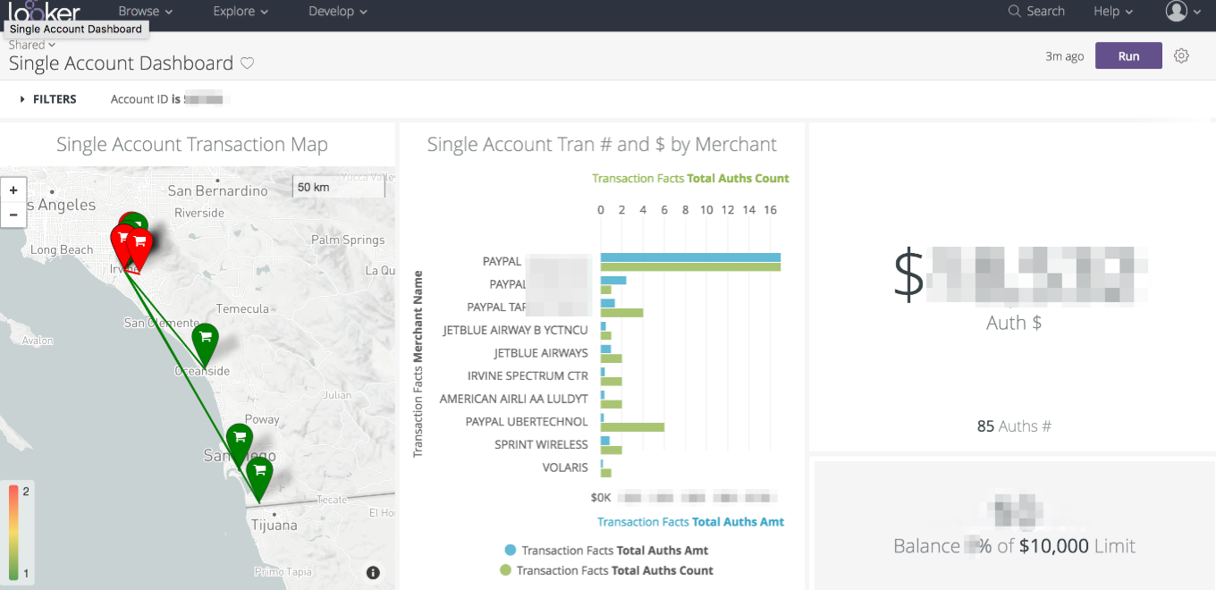Image resolution: width=1216 pixels, height=590 pixels.
Task: Click the Run button
Action: click(x=1128, y=56)
